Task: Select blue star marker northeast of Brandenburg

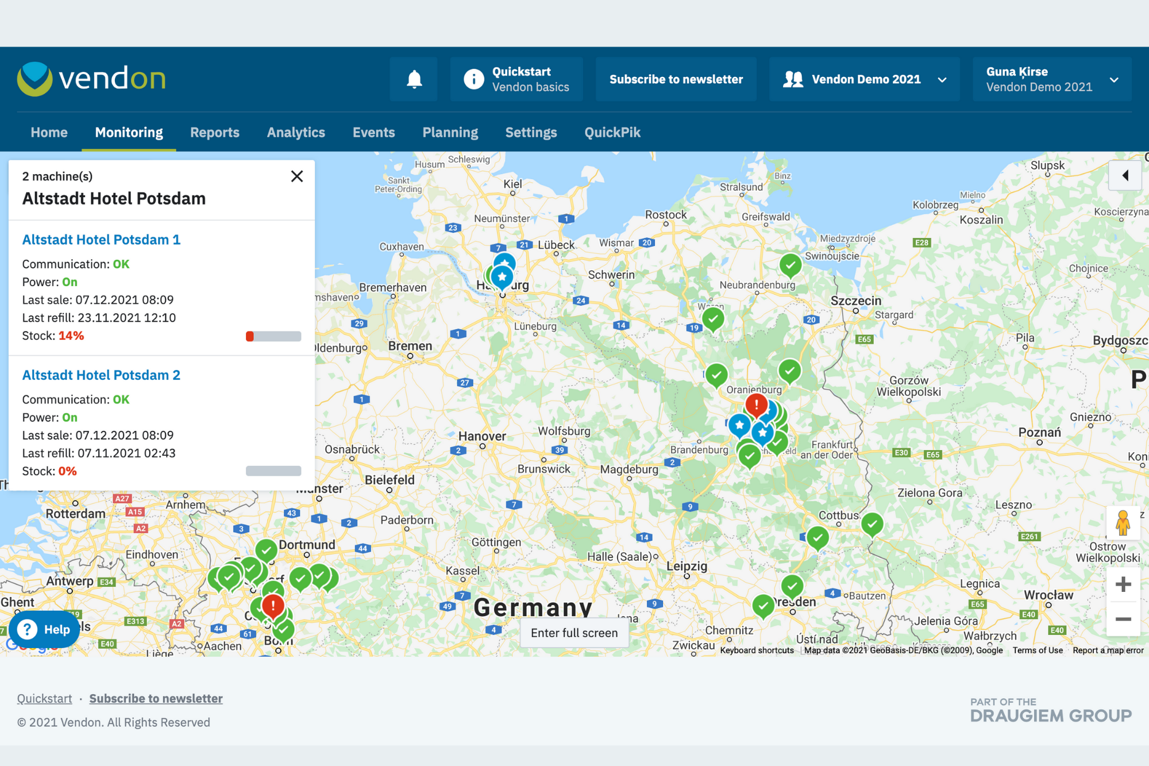Action: tap(739, 426)
